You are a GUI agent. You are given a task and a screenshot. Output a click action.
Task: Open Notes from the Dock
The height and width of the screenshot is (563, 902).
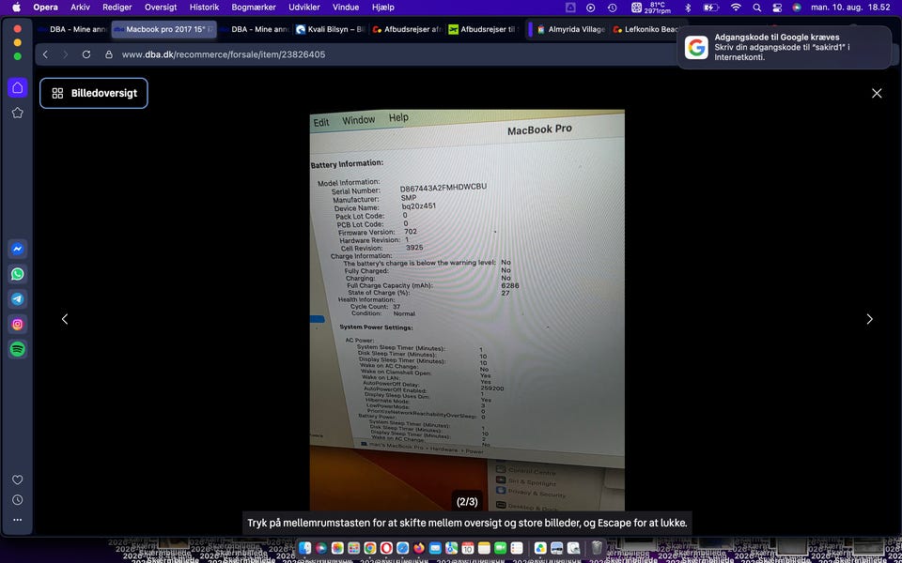(x=485, y=548)
